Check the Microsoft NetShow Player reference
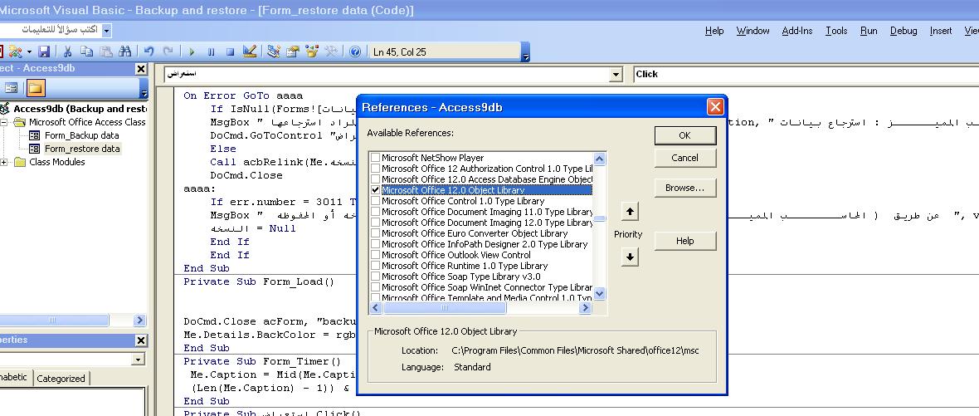 click(x=375, y=158)
